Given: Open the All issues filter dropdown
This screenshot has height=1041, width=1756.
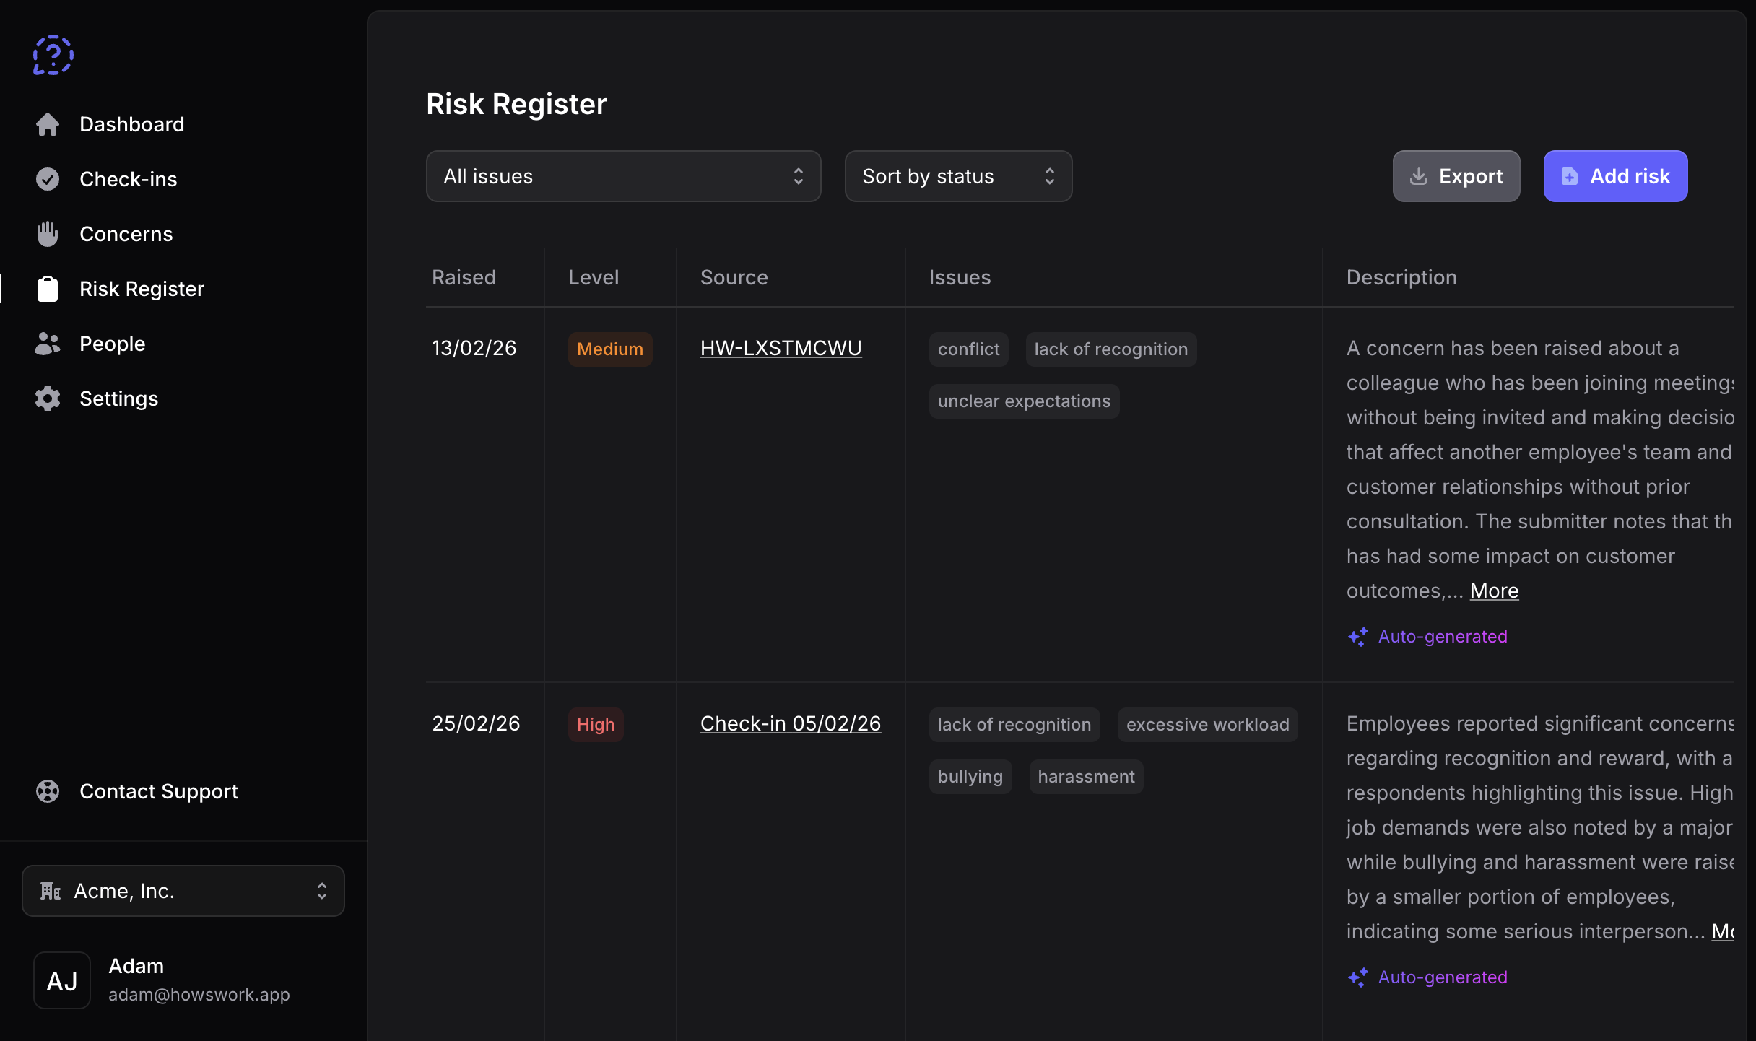Looking at the screenshot, I should point(623,176).
